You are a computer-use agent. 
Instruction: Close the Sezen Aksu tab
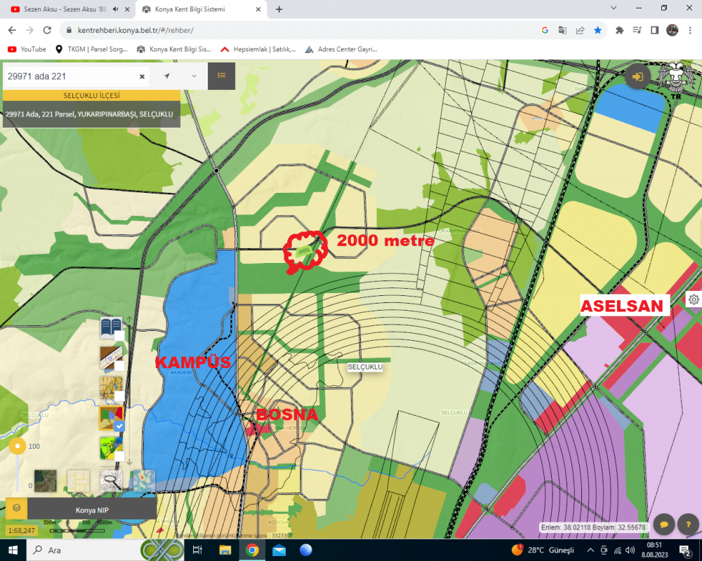tap(126, 9)
